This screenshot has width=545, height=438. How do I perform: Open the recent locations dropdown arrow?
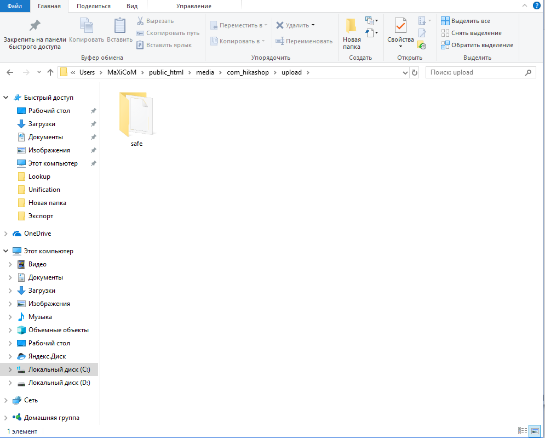(39, 72)
